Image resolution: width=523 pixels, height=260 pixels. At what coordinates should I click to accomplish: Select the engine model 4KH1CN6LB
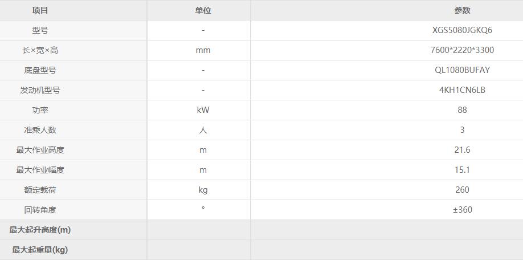click(x=462, y=90)
